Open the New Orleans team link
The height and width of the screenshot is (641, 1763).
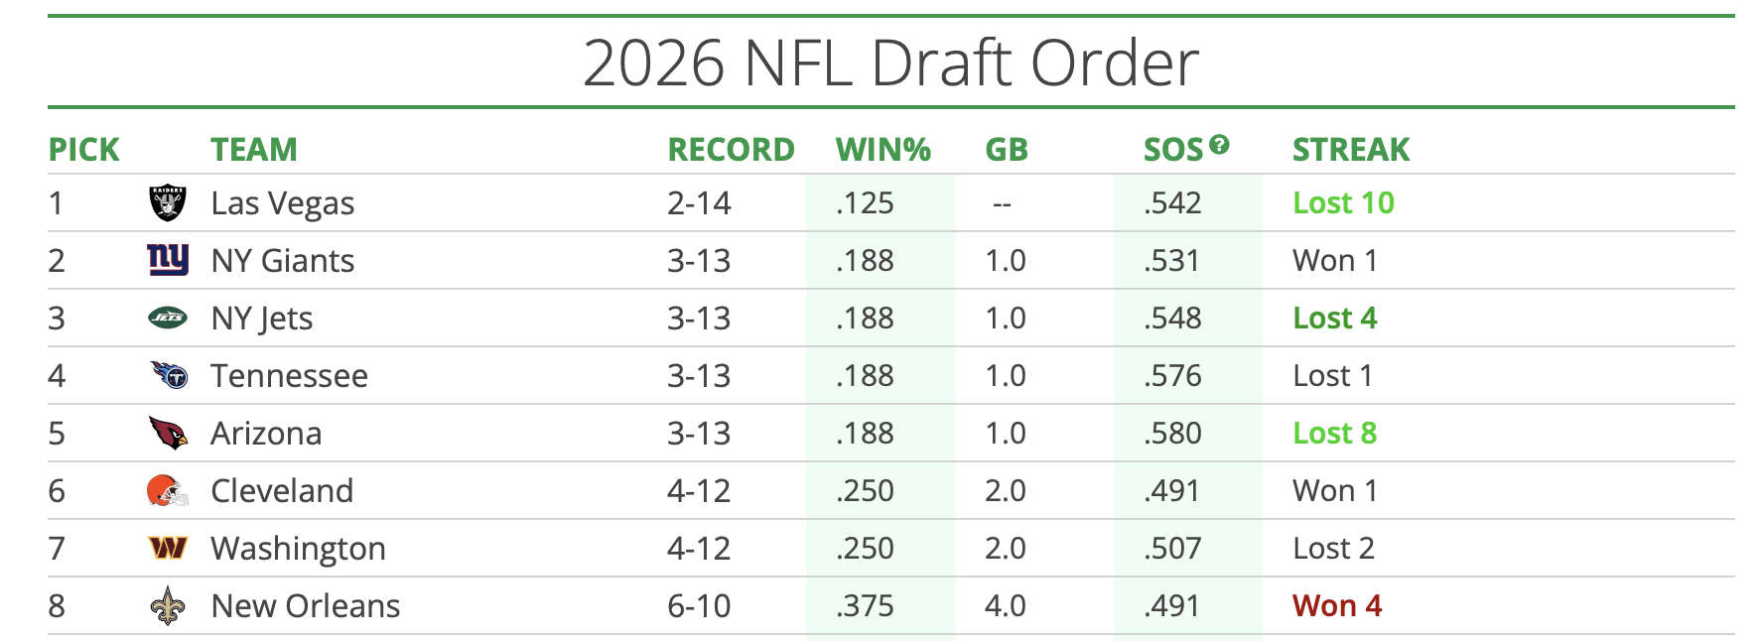click(305, 606)
